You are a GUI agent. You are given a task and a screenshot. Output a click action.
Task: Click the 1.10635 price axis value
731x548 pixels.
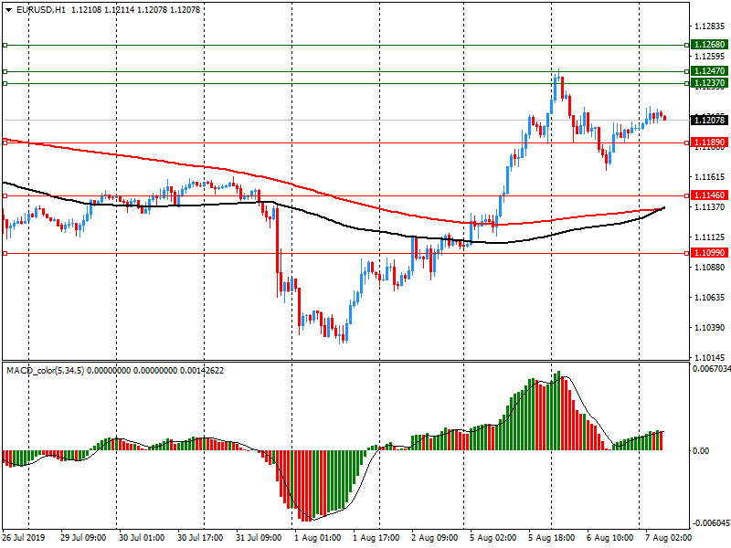(710, 298)
